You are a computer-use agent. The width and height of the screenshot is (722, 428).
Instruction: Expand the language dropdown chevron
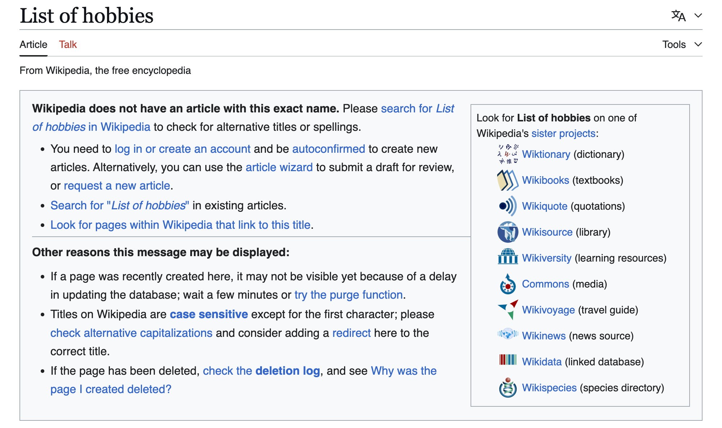click(698, 15)
